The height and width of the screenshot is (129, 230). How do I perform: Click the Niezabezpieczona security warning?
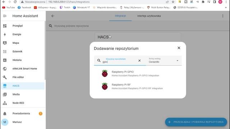click(33, 2)
